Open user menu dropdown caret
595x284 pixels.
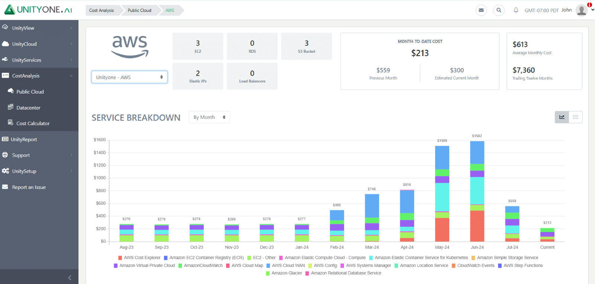tap(592, 10)
